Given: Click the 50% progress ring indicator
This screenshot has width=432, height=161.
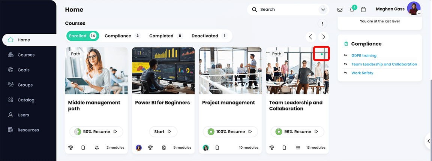Looking at the screenshot, I should click(x=78, y=131).
